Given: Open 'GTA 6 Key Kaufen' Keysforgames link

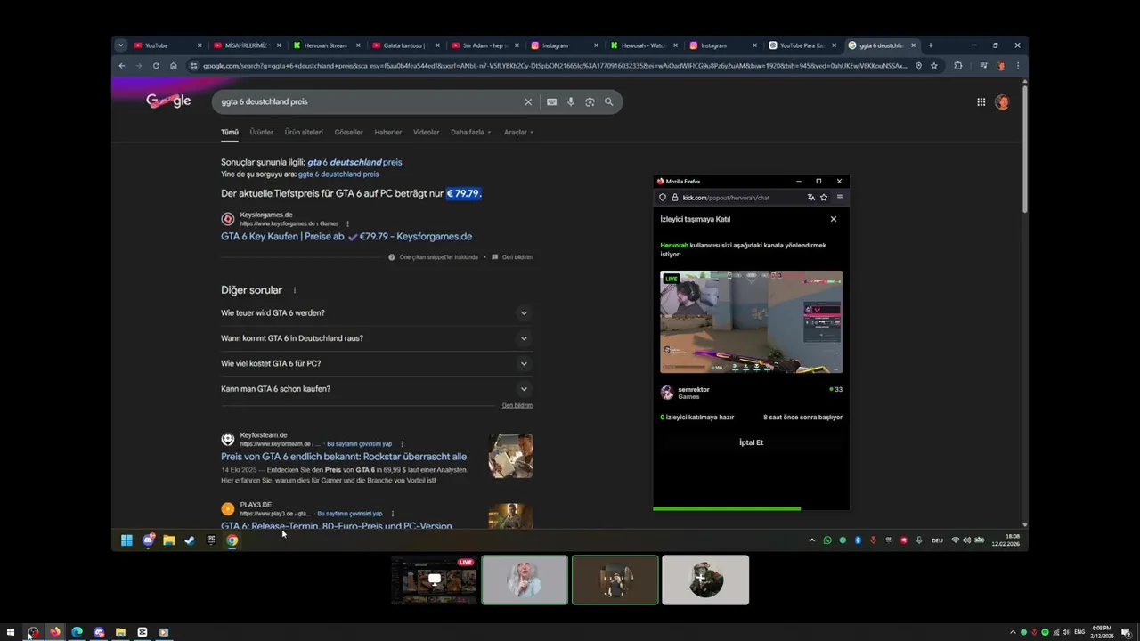Looking at the screenshot, I should (x=346, y=237).
